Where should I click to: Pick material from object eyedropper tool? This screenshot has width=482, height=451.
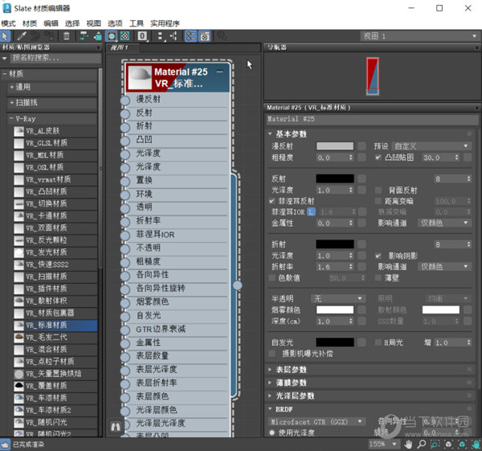click(22, 36)
